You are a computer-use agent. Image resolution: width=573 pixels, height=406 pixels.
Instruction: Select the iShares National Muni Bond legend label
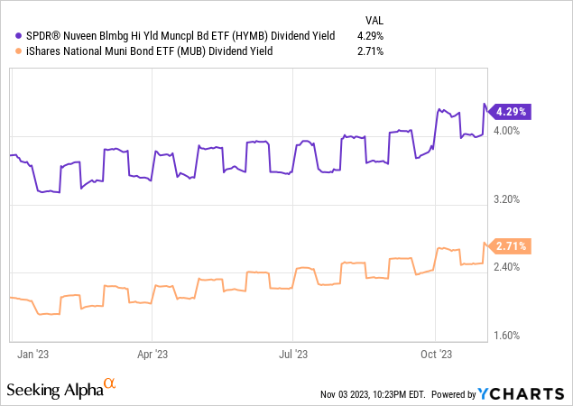click(156, 51)
